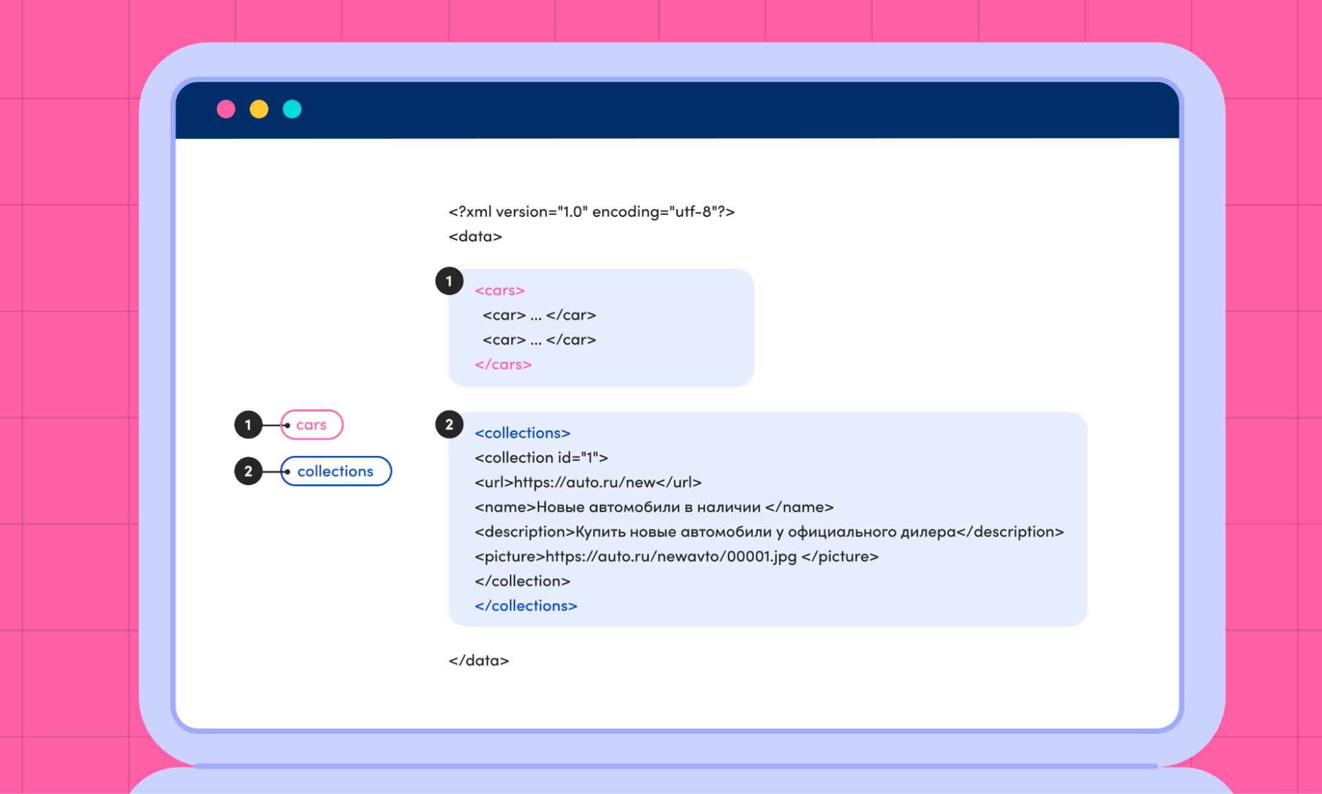Click the pink window dot
The image size is (1322, 794).
(x=226, y=109)
